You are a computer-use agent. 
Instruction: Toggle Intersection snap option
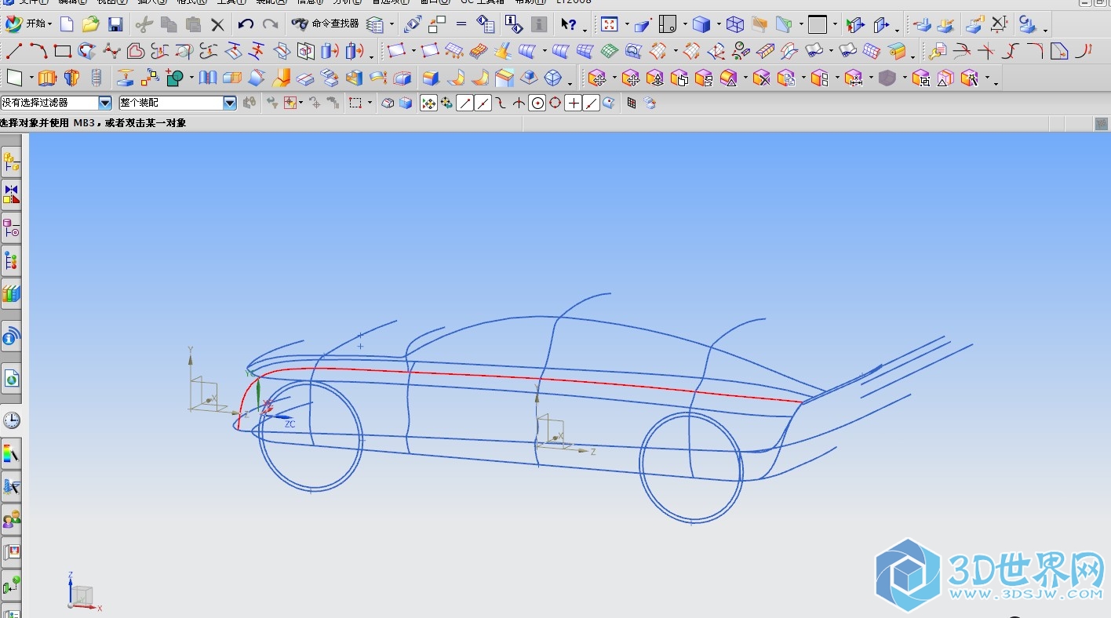(x=519, y=103)
